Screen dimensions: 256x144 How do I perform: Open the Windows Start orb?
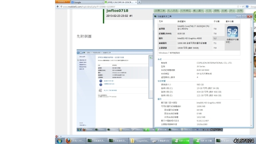pyautogui.click(x=59, y=141)
